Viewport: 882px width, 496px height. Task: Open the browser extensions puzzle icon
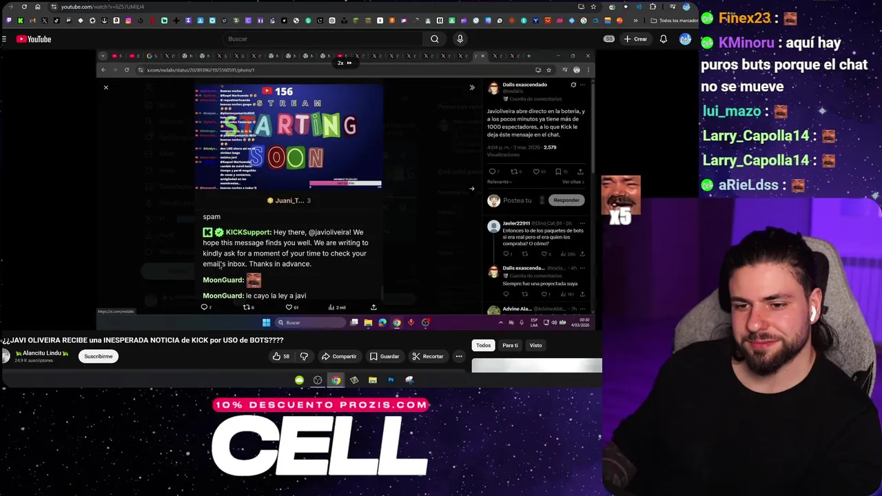(x=653, y=7)
